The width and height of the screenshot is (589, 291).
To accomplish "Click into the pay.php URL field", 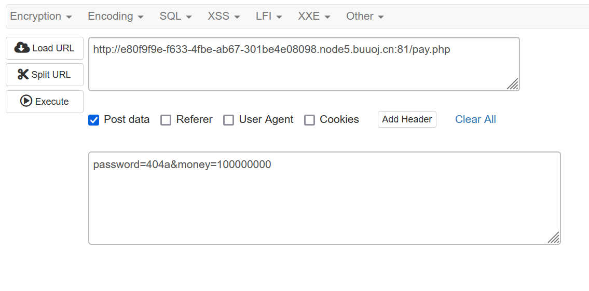I will [x=304, y=64].
